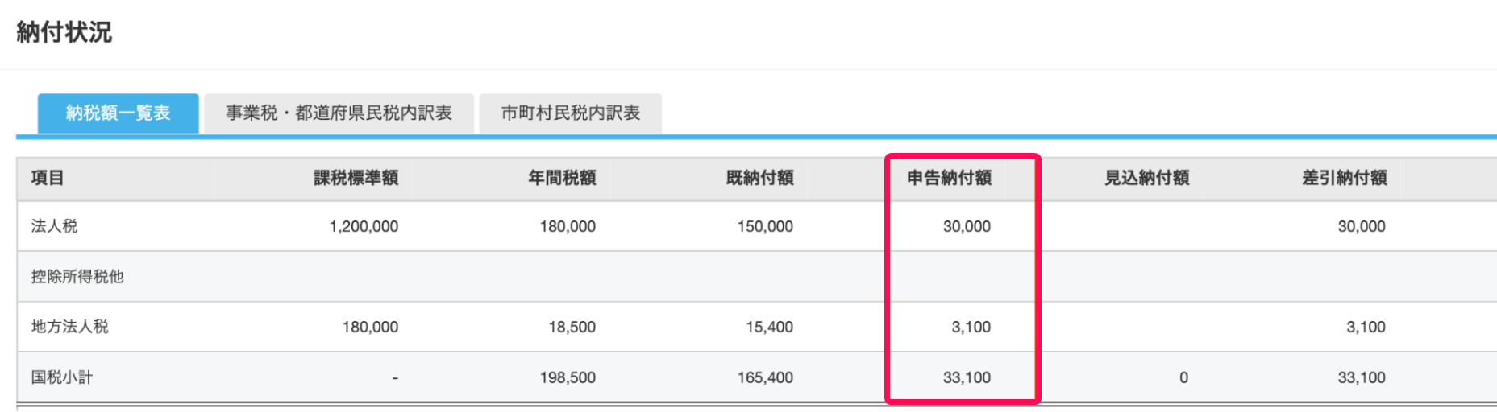Click the 課税標準額 column header
This screenshot has width=1497, height=412.
(356, 178)
